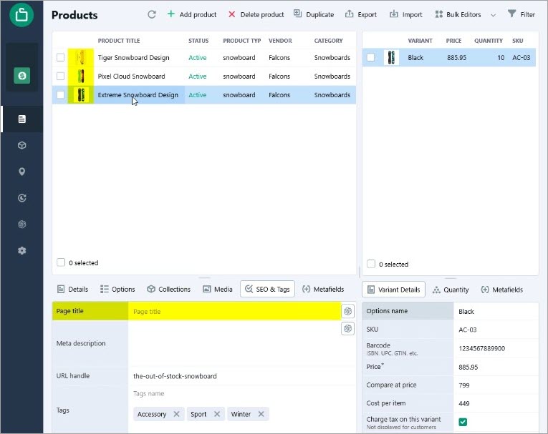Open the product Metafields tab
548x434 pixels.
click(323, 290)
